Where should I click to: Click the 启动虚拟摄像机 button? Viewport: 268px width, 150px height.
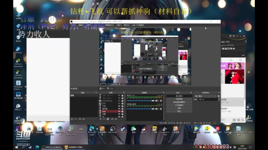[x=179, y=102]
